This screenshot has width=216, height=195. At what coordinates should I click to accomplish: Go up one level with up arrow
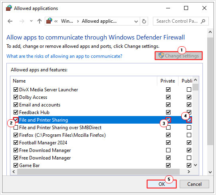[x=40, y=21]
